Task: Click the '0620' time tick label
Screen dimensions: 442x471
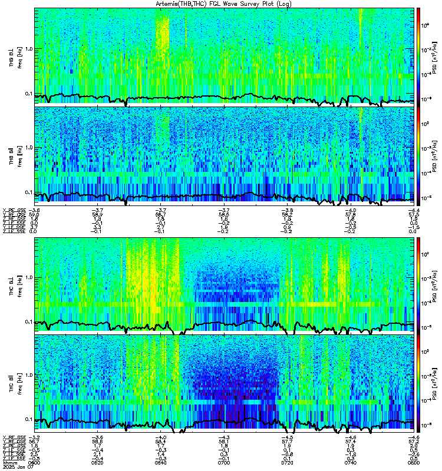Action: (97, 463)
